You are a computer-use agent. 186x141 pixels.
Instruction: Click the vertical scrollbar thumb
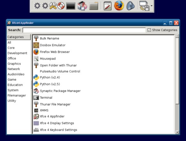click(177, 71)
